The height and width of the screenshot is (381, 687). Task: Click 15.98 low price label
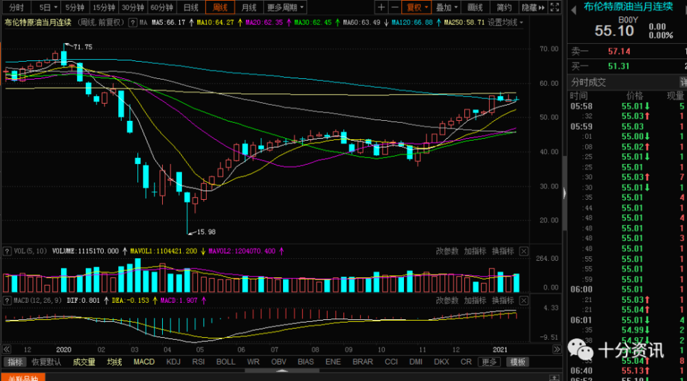click(x=206, y=232)
